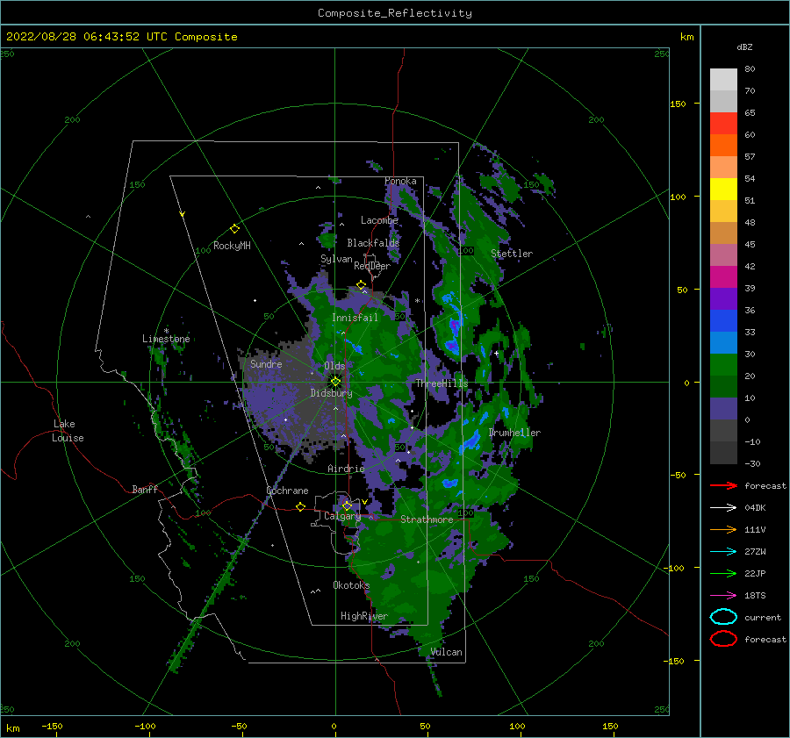The width and height of the screenshot is (790, 738).
Task: Click the orange 57–60 dBZ swatch
Action: 723,146
